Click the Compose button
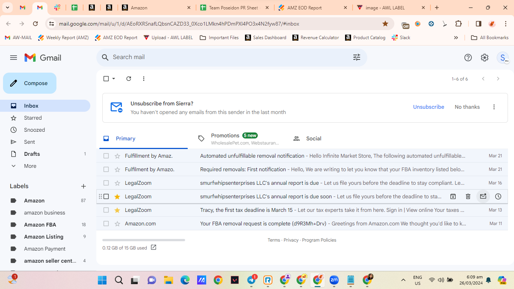Image resolution: width=514 pixels, height=289 pixels. [30, 83]
